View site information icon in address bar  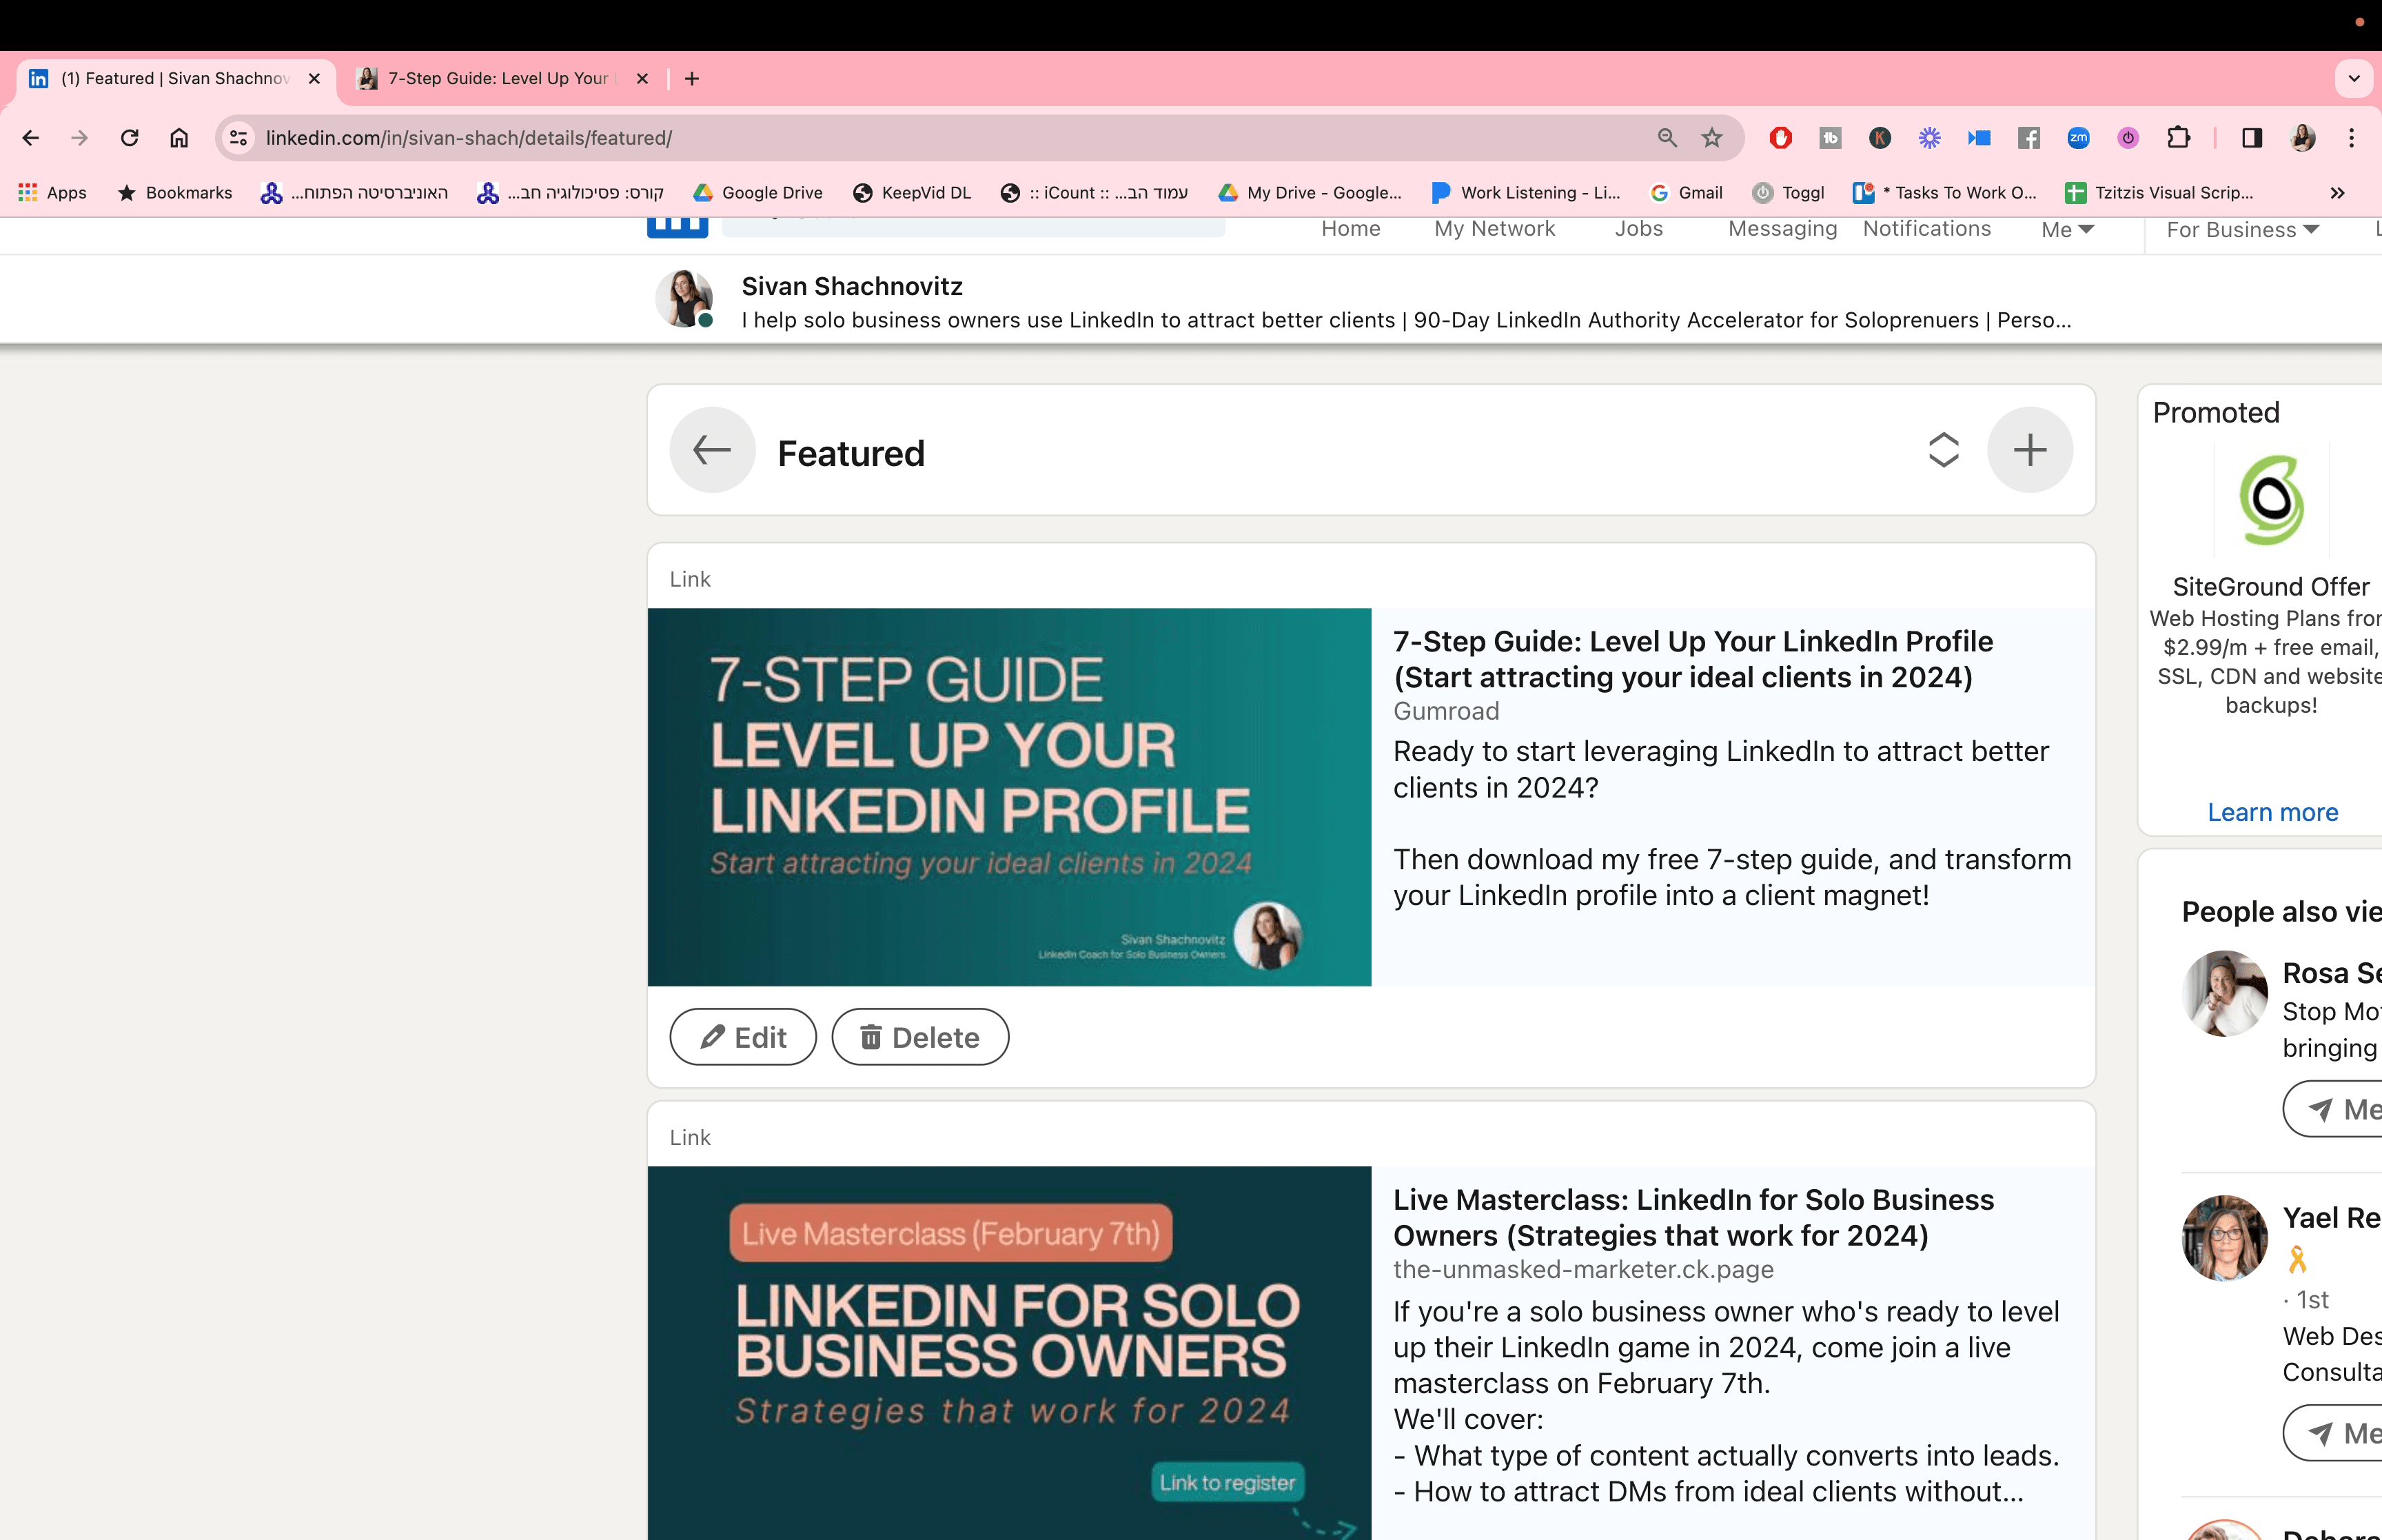tap(239, 138)
